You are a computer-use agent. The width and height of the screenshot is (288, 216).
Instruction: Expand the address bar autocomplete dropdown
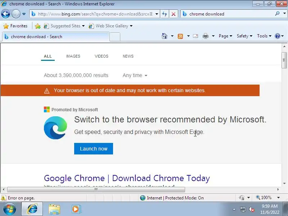157,14
